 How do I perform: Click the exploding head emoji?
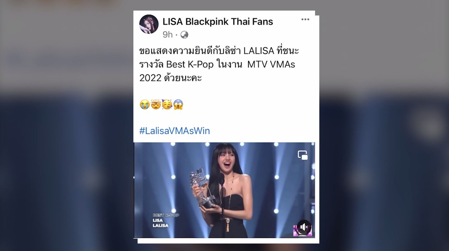(156, 105)
